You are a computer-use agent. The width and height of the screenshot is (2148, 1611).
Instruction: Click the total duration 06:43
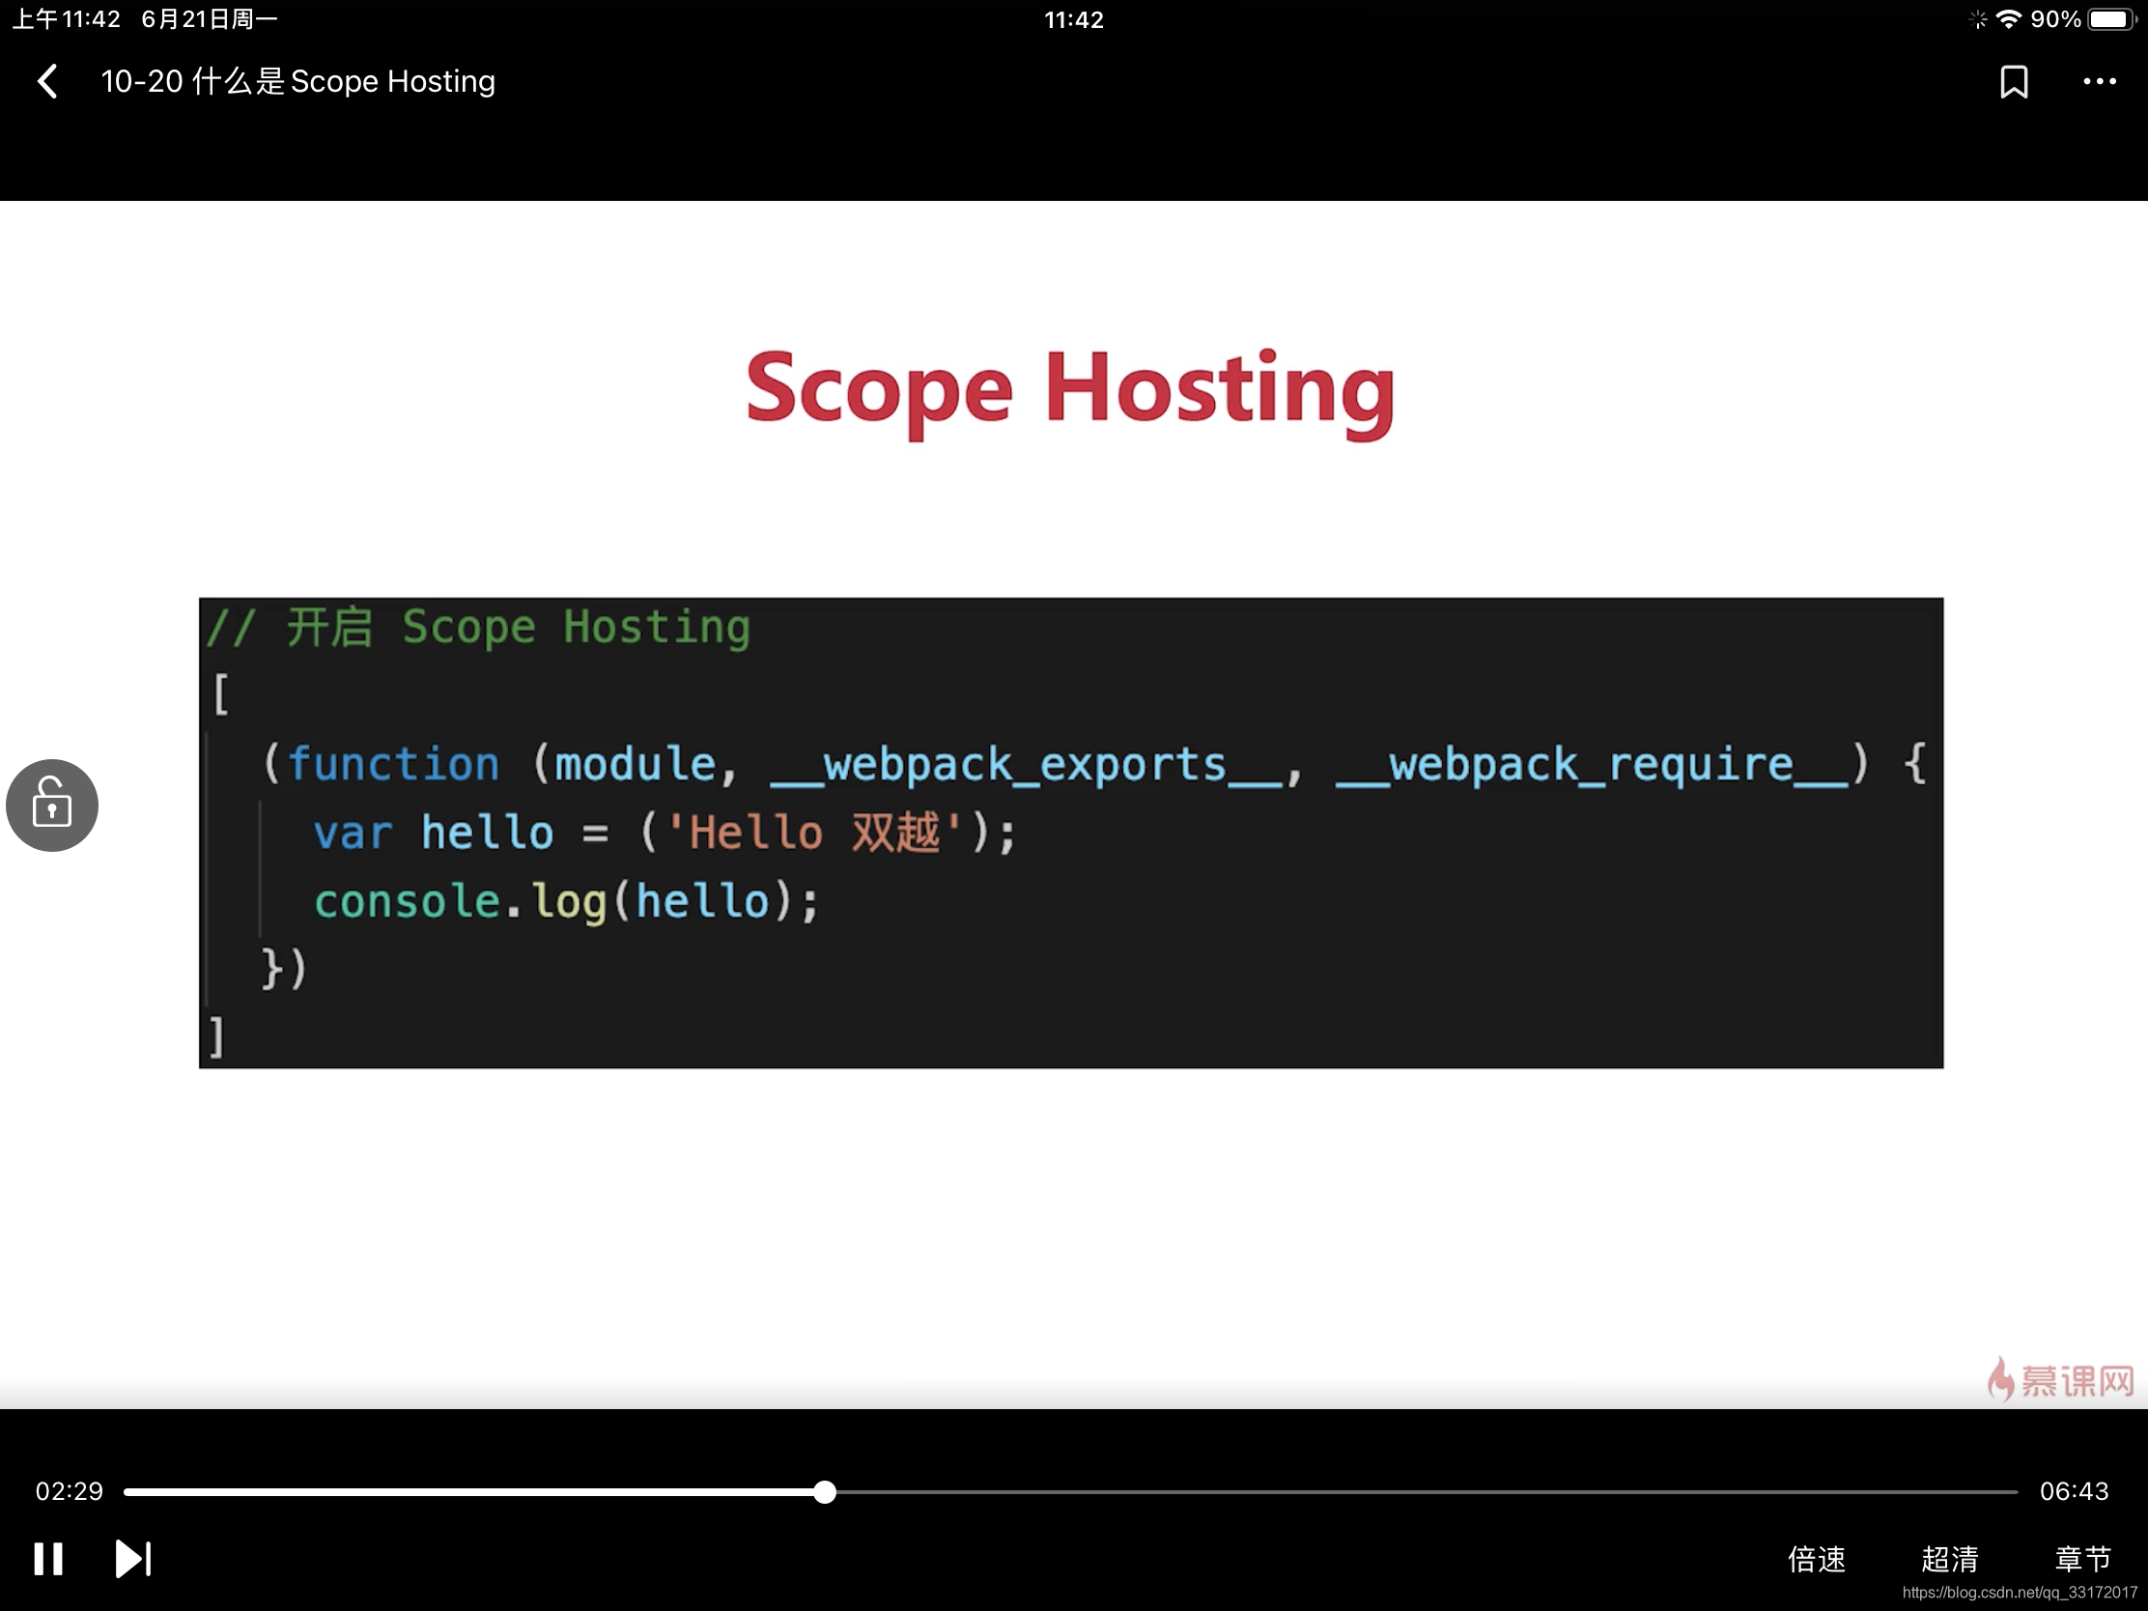[x=2075, y=1490]
